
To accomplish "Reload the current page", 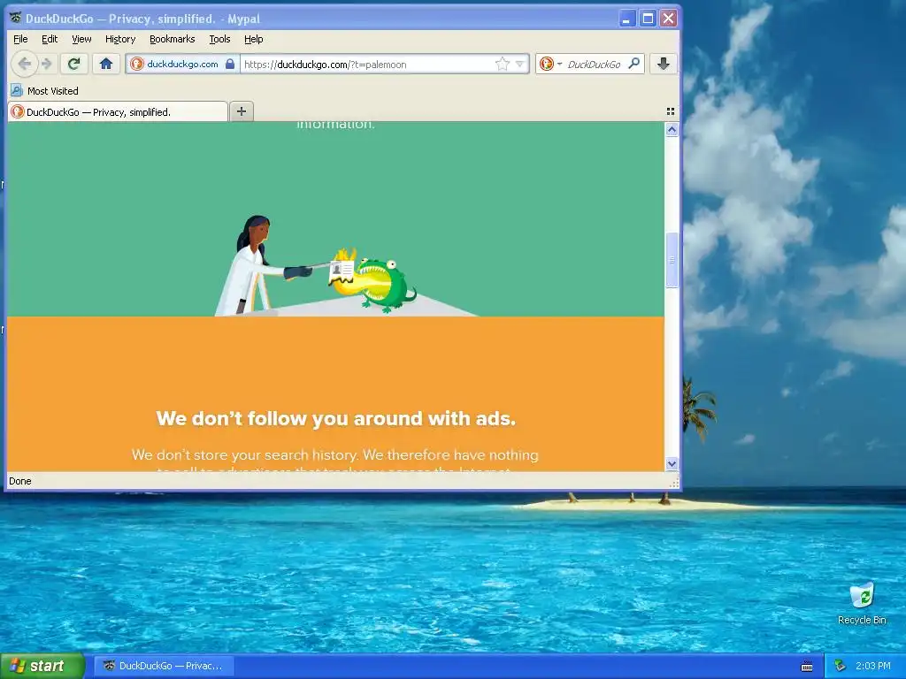I will (x=73, y=64).
